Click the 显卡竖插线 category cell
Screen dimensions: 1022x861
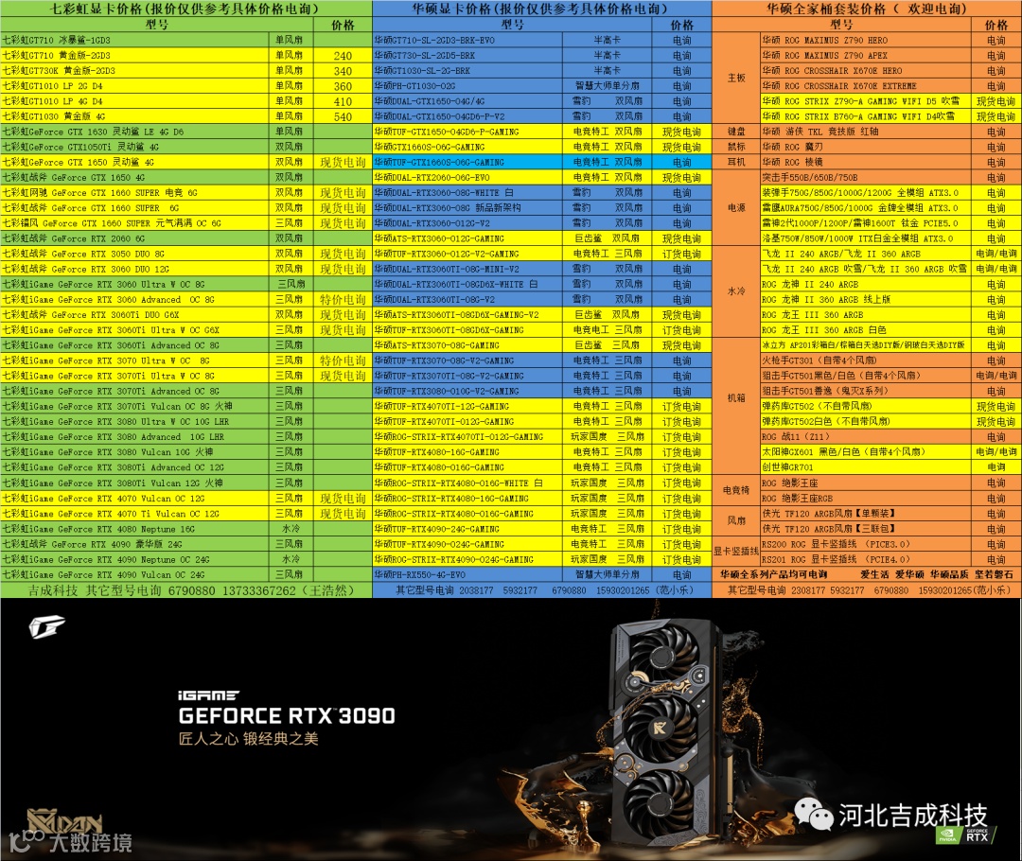click(736, 552)
